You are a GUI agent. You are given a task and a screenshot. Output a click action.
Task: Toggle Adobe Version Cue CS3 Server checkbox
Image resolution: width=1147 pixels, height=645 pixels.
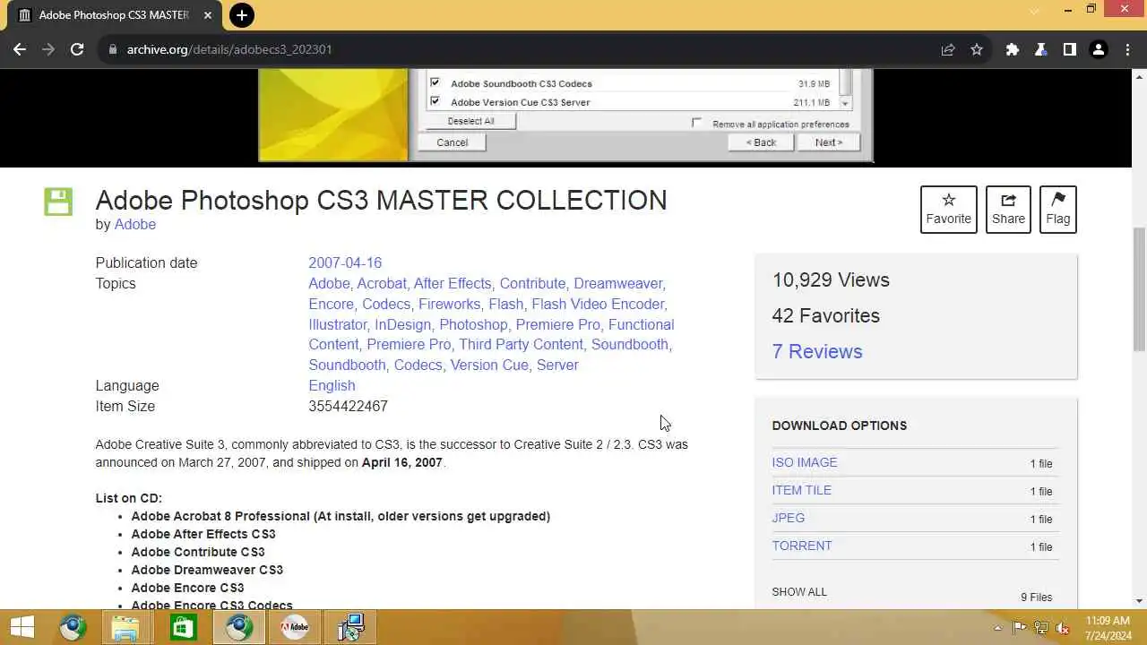click(435, 101)
